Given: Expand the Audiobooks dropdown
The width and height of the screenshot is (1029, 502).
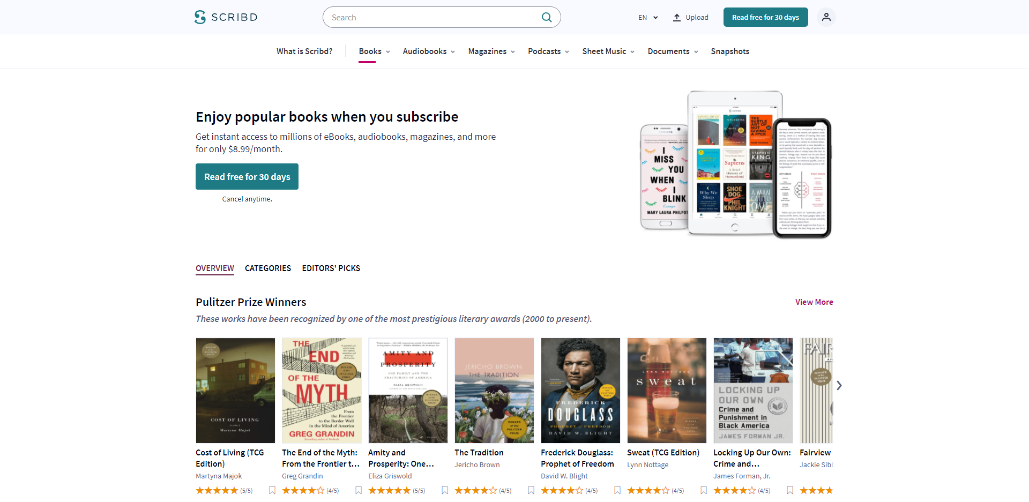Looking at the screenshot, I should coord(429,51).
